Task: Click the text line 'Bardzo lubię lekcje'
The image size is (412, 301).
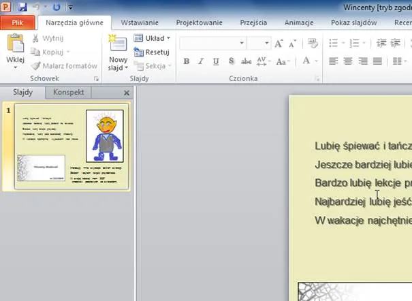Action: (x=364, y=183)
